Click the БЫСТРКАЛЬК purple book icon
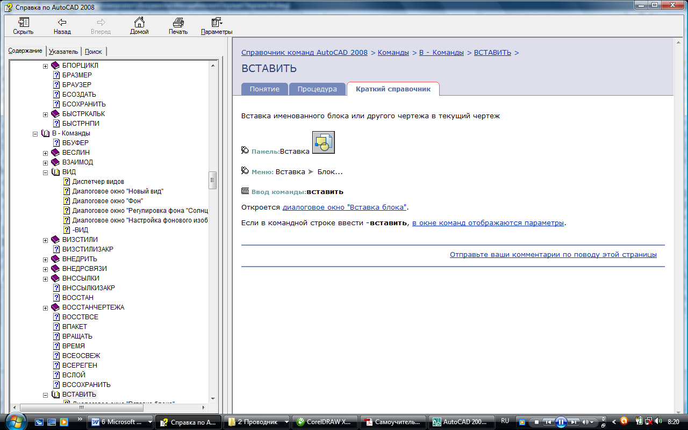Screen dimensions: 688x430 pyautogui.click(x=55, y=114)
